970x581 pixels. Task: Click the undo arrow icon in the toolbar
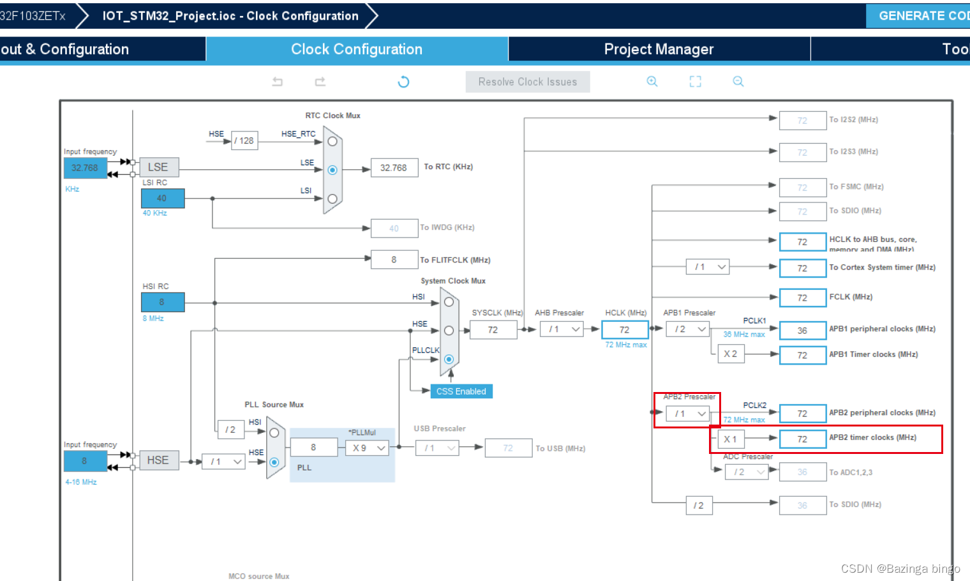click(277, 82)
